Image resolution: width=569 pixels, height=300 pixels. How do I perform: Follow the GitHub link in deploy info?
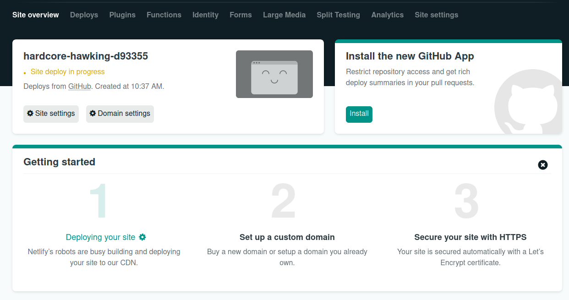coord(80,86)
